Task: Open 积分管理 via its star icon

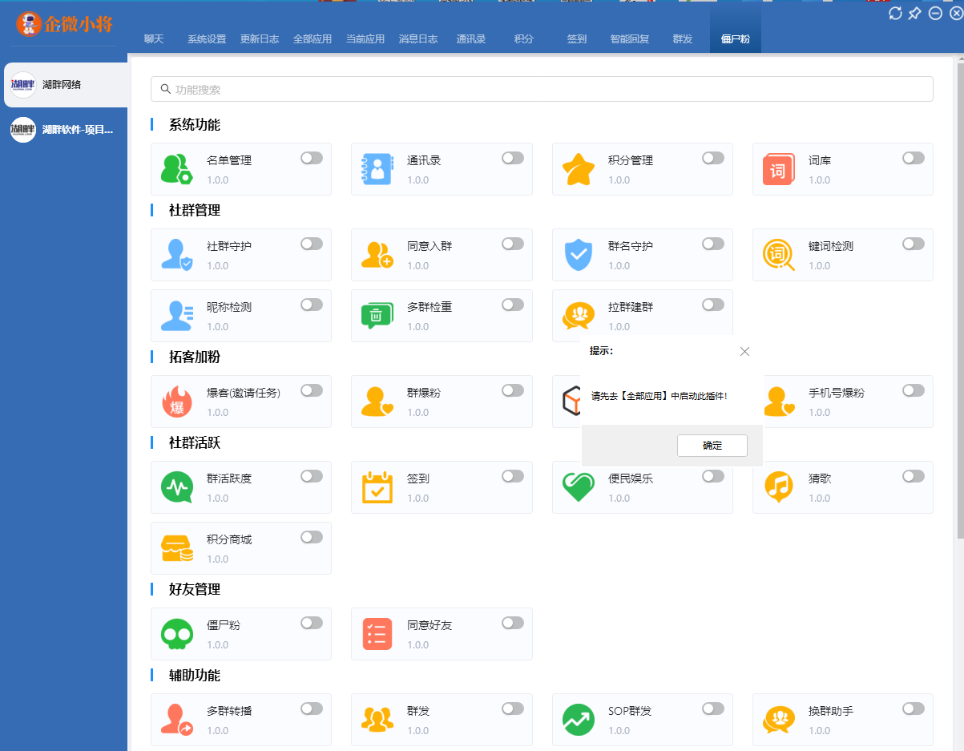Action: [578, 168]
